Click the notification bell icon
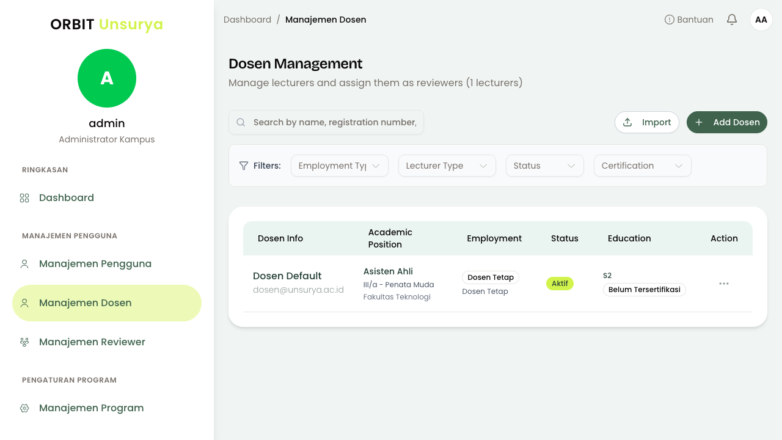 (x=732, y=20)
